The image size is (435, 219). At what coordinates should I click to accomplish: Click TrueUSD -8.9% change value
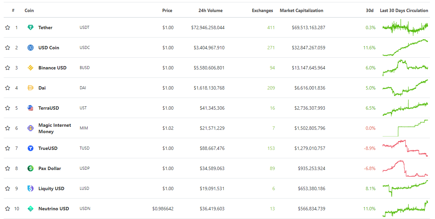(370, 148)
